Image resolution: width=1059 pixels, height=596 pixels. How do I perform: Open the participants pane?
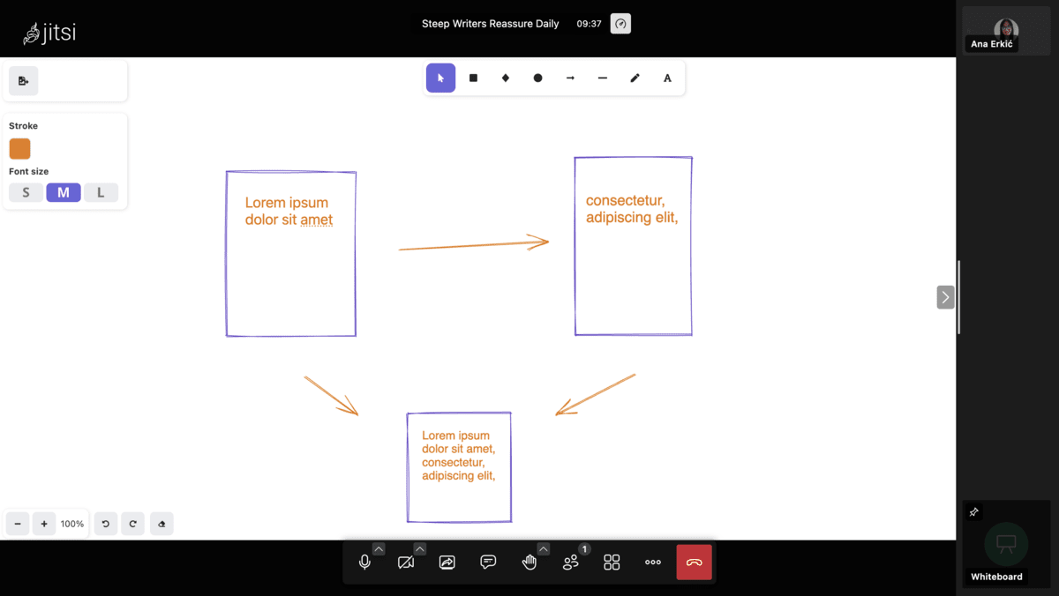click(x=571, y=562)
